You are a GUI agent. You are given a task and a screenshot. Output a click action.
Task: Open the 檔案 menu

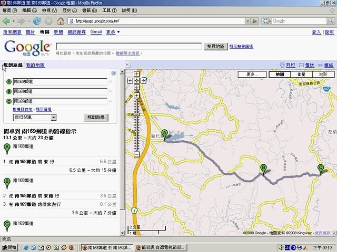coord(9,10)
